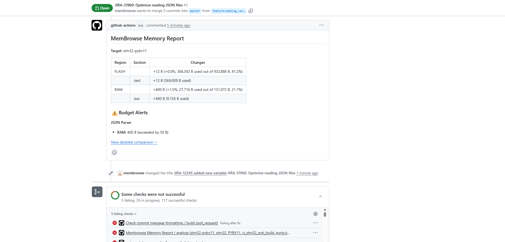505x242 pixels.
Task: Click the checks list scrollbar thumb
Action: coord(325,214)
